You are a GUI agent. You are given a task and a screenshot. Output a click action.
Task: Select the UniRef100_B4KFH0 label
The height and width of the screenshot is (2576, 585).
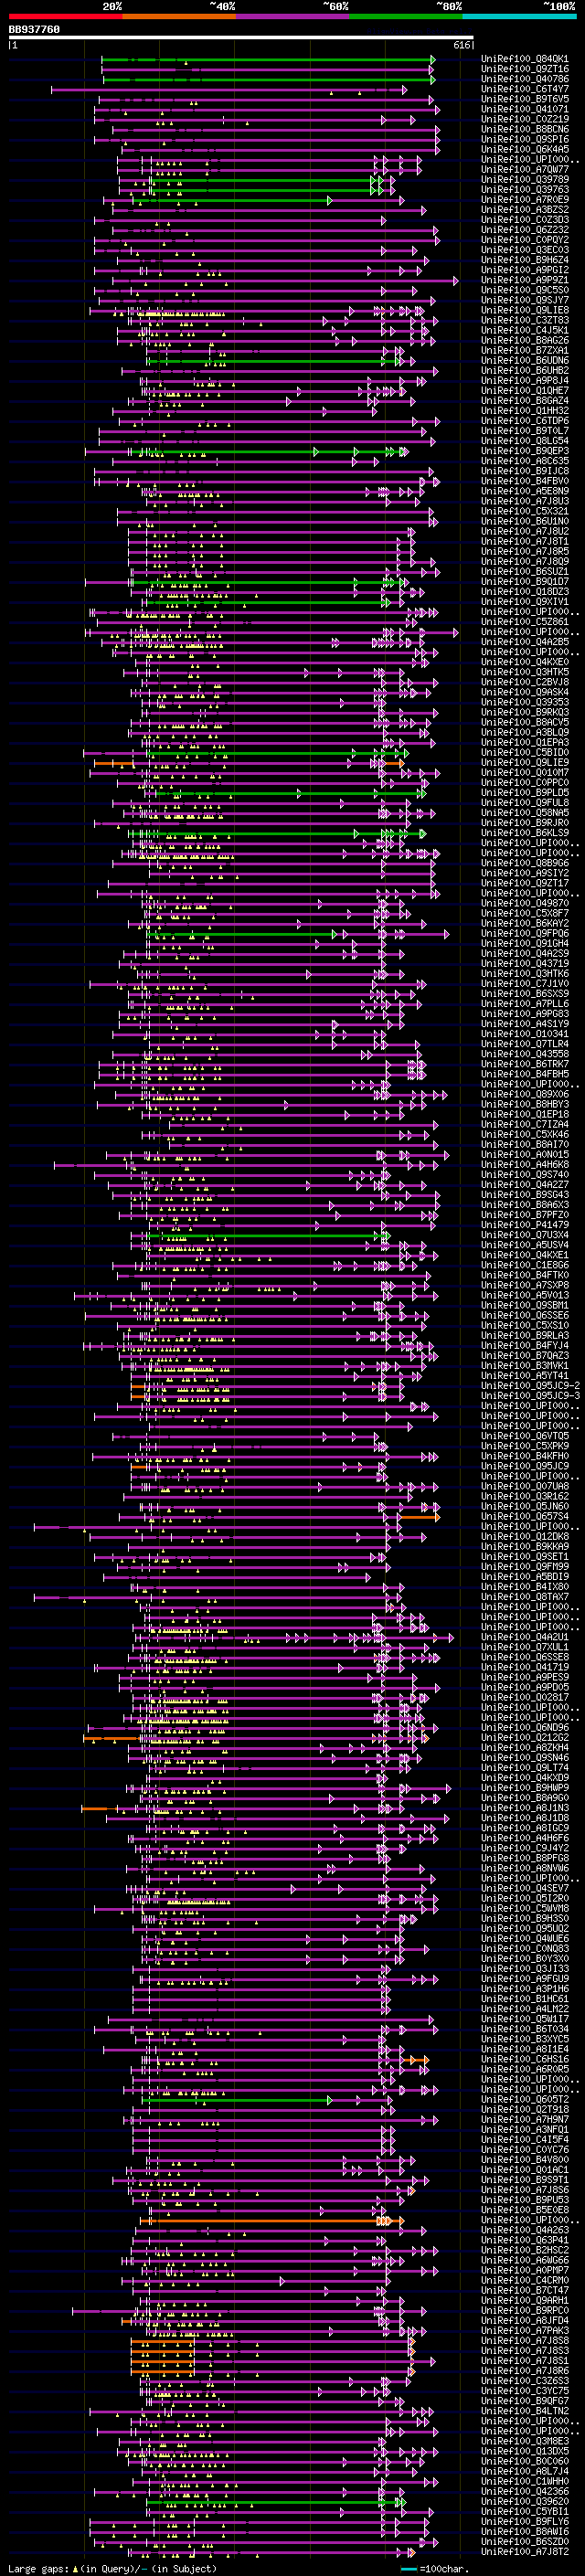pos(525,1457)
